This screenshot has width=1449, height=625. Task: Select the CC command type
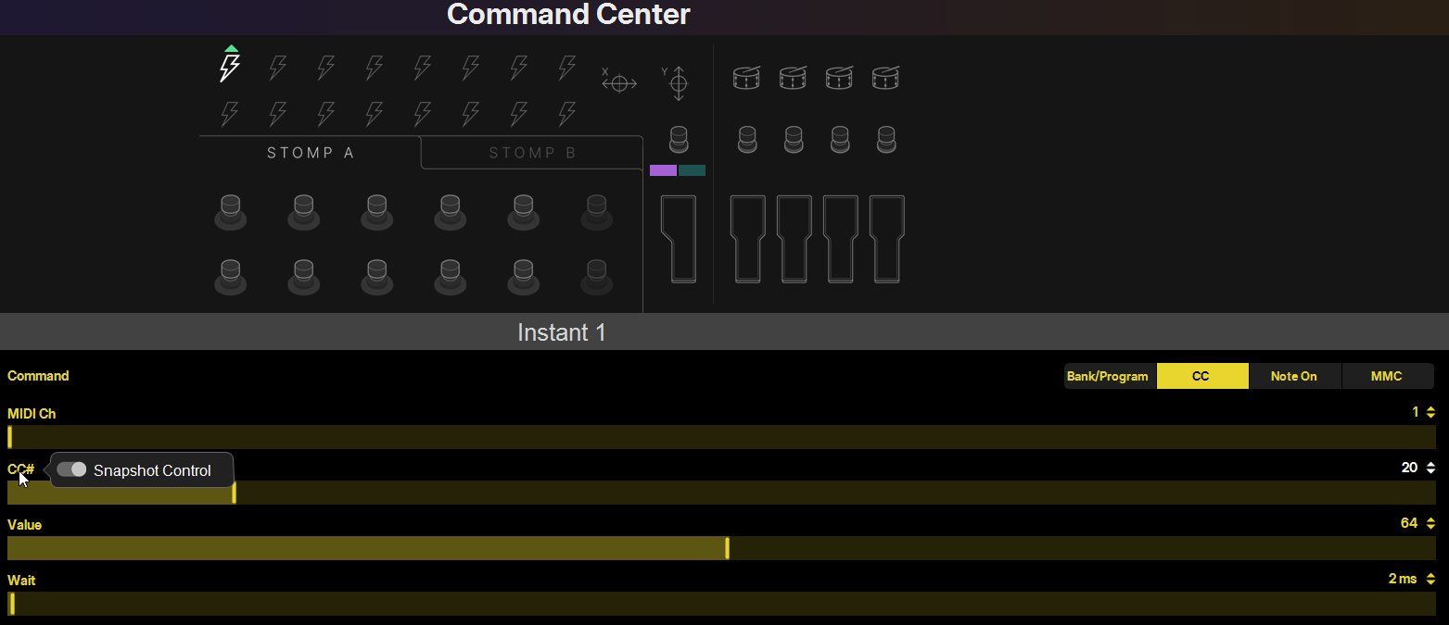(x=1201, y=376)
